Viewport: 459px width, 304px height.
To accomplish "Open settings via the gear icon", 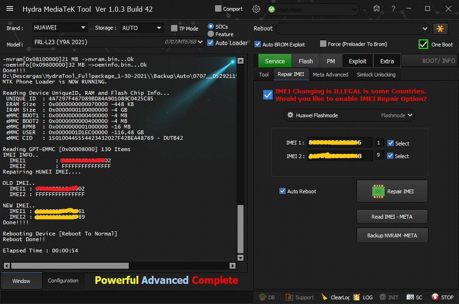I will [256, 9].
